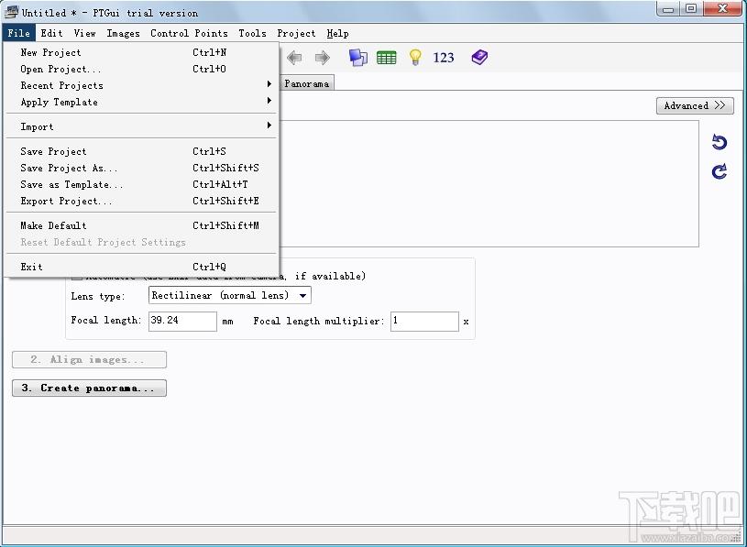Close the PTGui window
The width and height of the screenshot is (747, 547).
click(722, 9)
